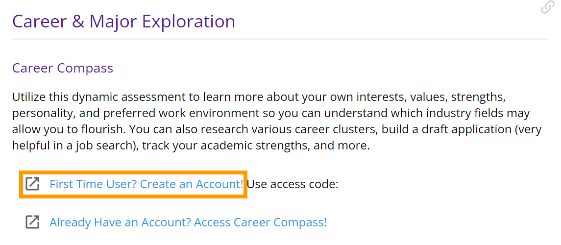Click the purple divider line under heading

point(280,39)
